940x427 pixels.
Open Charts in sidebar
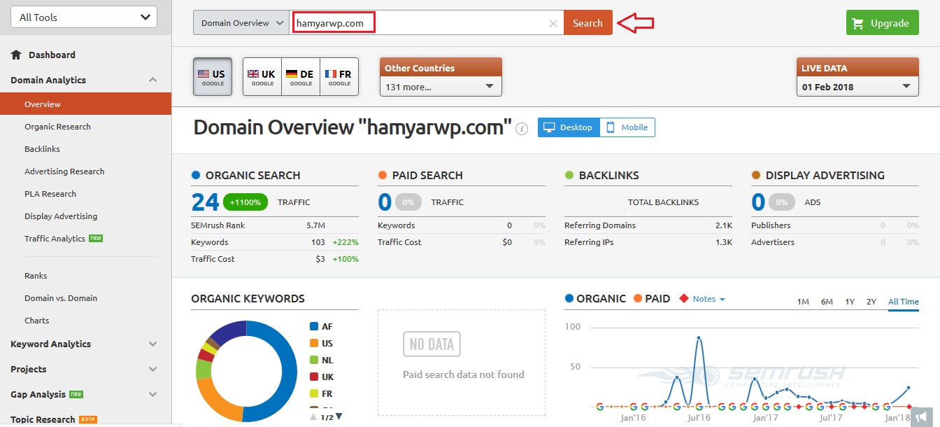[37, 321]
